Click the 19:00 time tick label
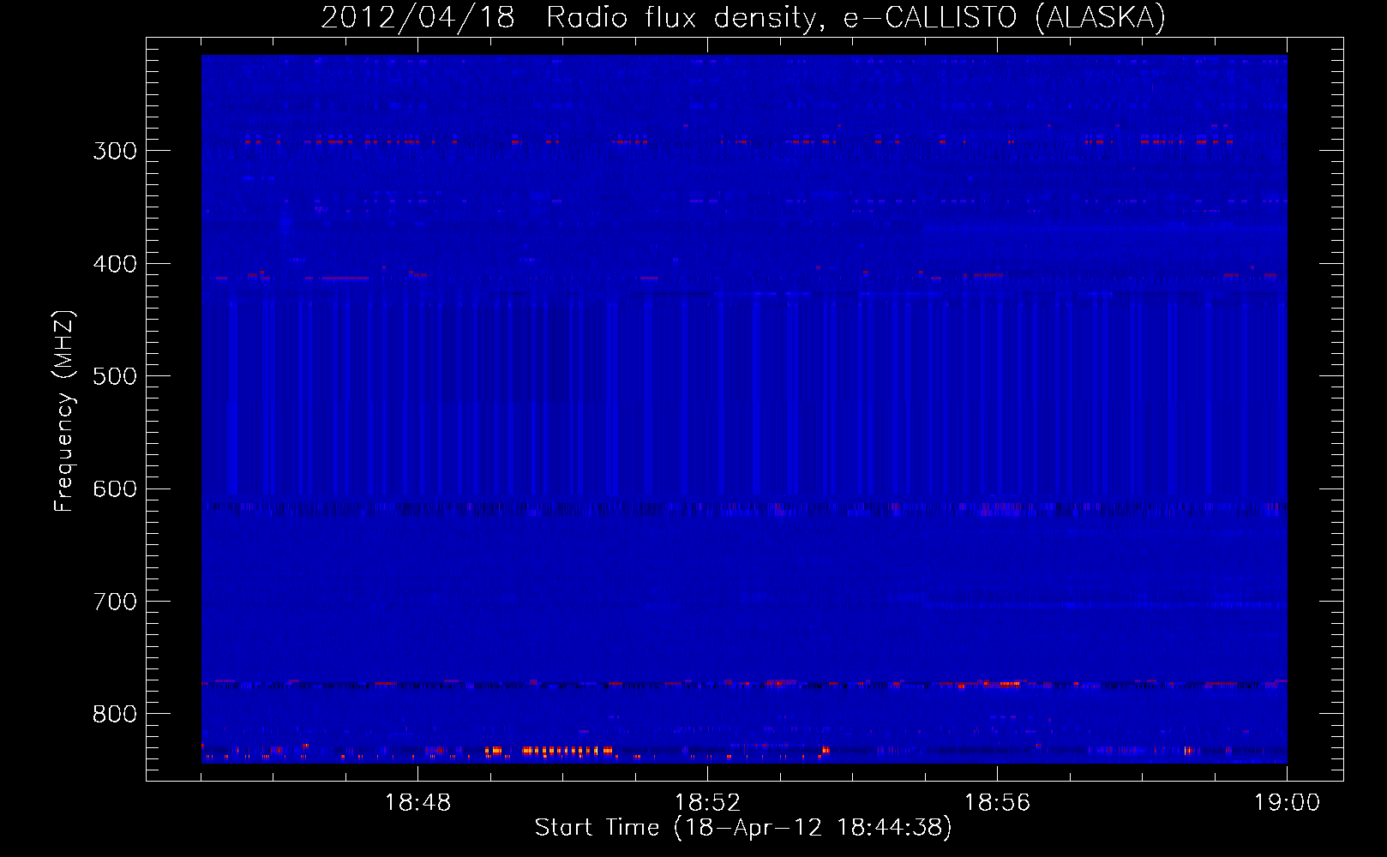The height and width of the screenshot is (857, 1387). click(1287, 803)
